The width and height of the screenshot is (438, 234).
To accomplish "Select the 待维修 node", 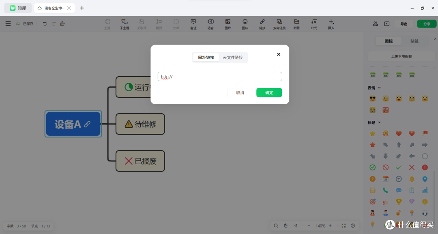I will (x=140, y=124).
